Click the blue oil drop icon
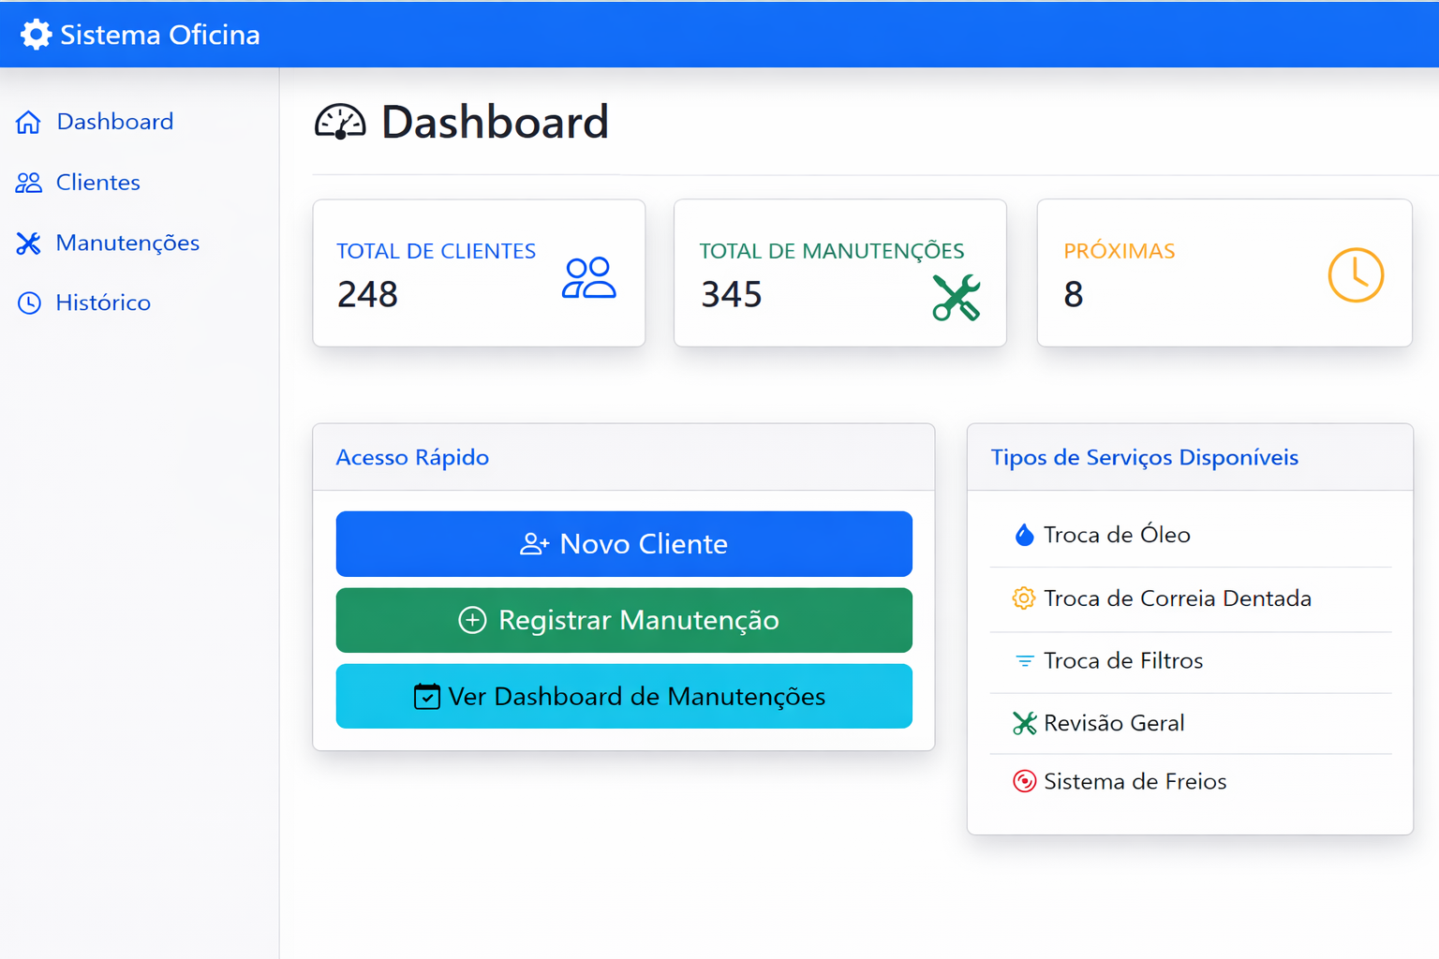This screenshot has height=959, width=1439. point(1024,535)
